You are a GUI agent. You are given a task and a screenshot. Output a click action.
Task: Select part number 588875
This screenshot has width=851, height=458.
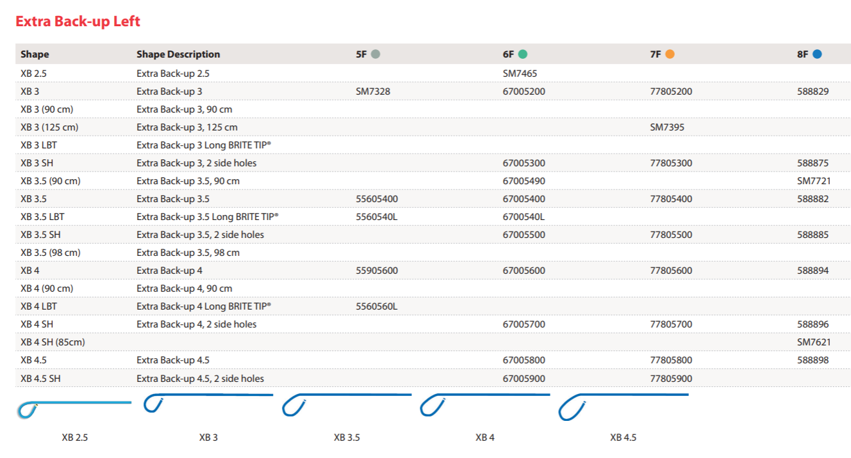pyautogui.click(x=813, y=163)
